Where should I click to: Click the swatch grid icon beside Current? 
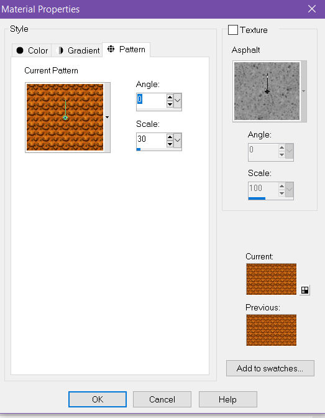click(304, 290)
